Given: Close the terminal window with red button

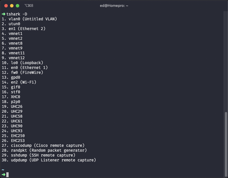Looking at the screenshot, I should click(x=6, y=5).
